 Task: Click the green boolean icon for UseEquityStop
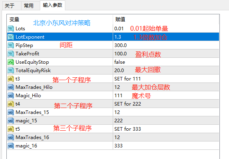click(x=11, y=62)
